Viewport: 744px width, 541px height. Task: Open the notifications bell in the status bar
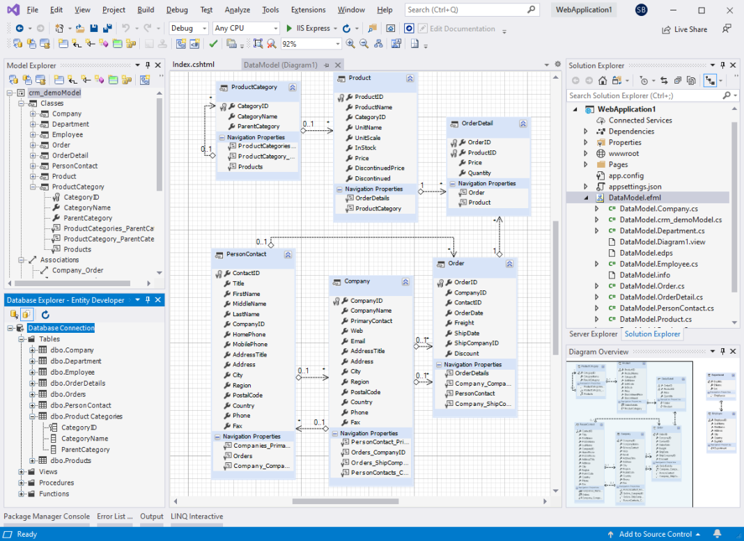[718, 534]
